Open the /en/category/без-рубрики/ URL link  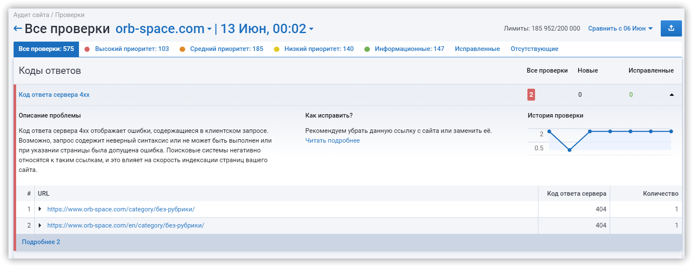[125, 225]
